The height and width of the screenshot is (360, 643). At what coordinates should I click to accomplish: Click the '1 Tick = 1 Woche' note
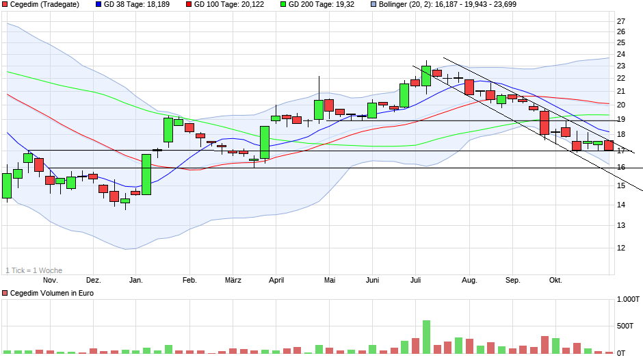(34, 270)
